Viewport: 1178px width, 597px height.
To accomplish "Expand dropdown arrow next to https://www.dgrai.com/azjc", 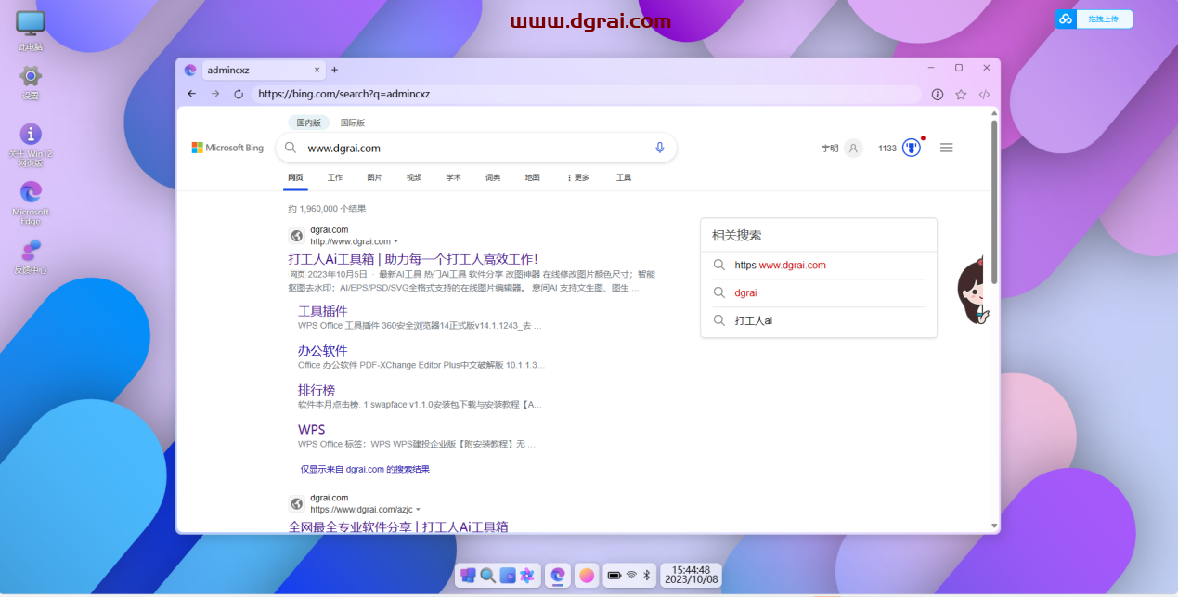I will pos(418,510).
